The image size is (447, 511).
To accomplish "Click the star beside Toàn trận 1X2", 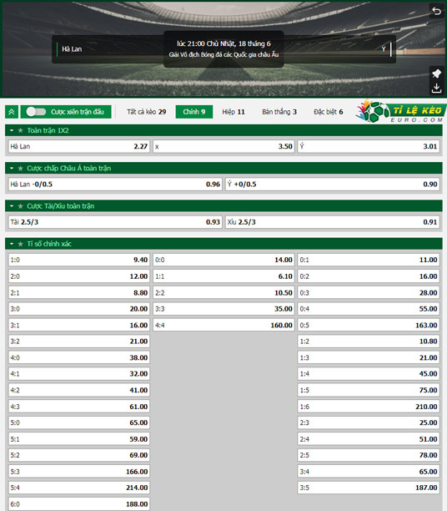I will coord(21,130).
